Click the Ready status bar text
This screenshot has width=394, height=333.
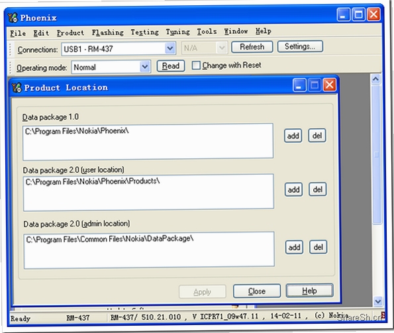click(x=21, y=318)
